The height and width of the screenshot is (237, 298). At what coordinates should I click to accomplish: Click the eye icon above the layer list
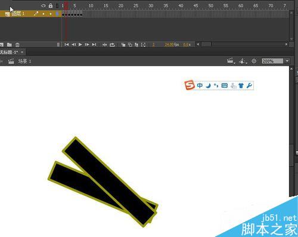point(44,6)
